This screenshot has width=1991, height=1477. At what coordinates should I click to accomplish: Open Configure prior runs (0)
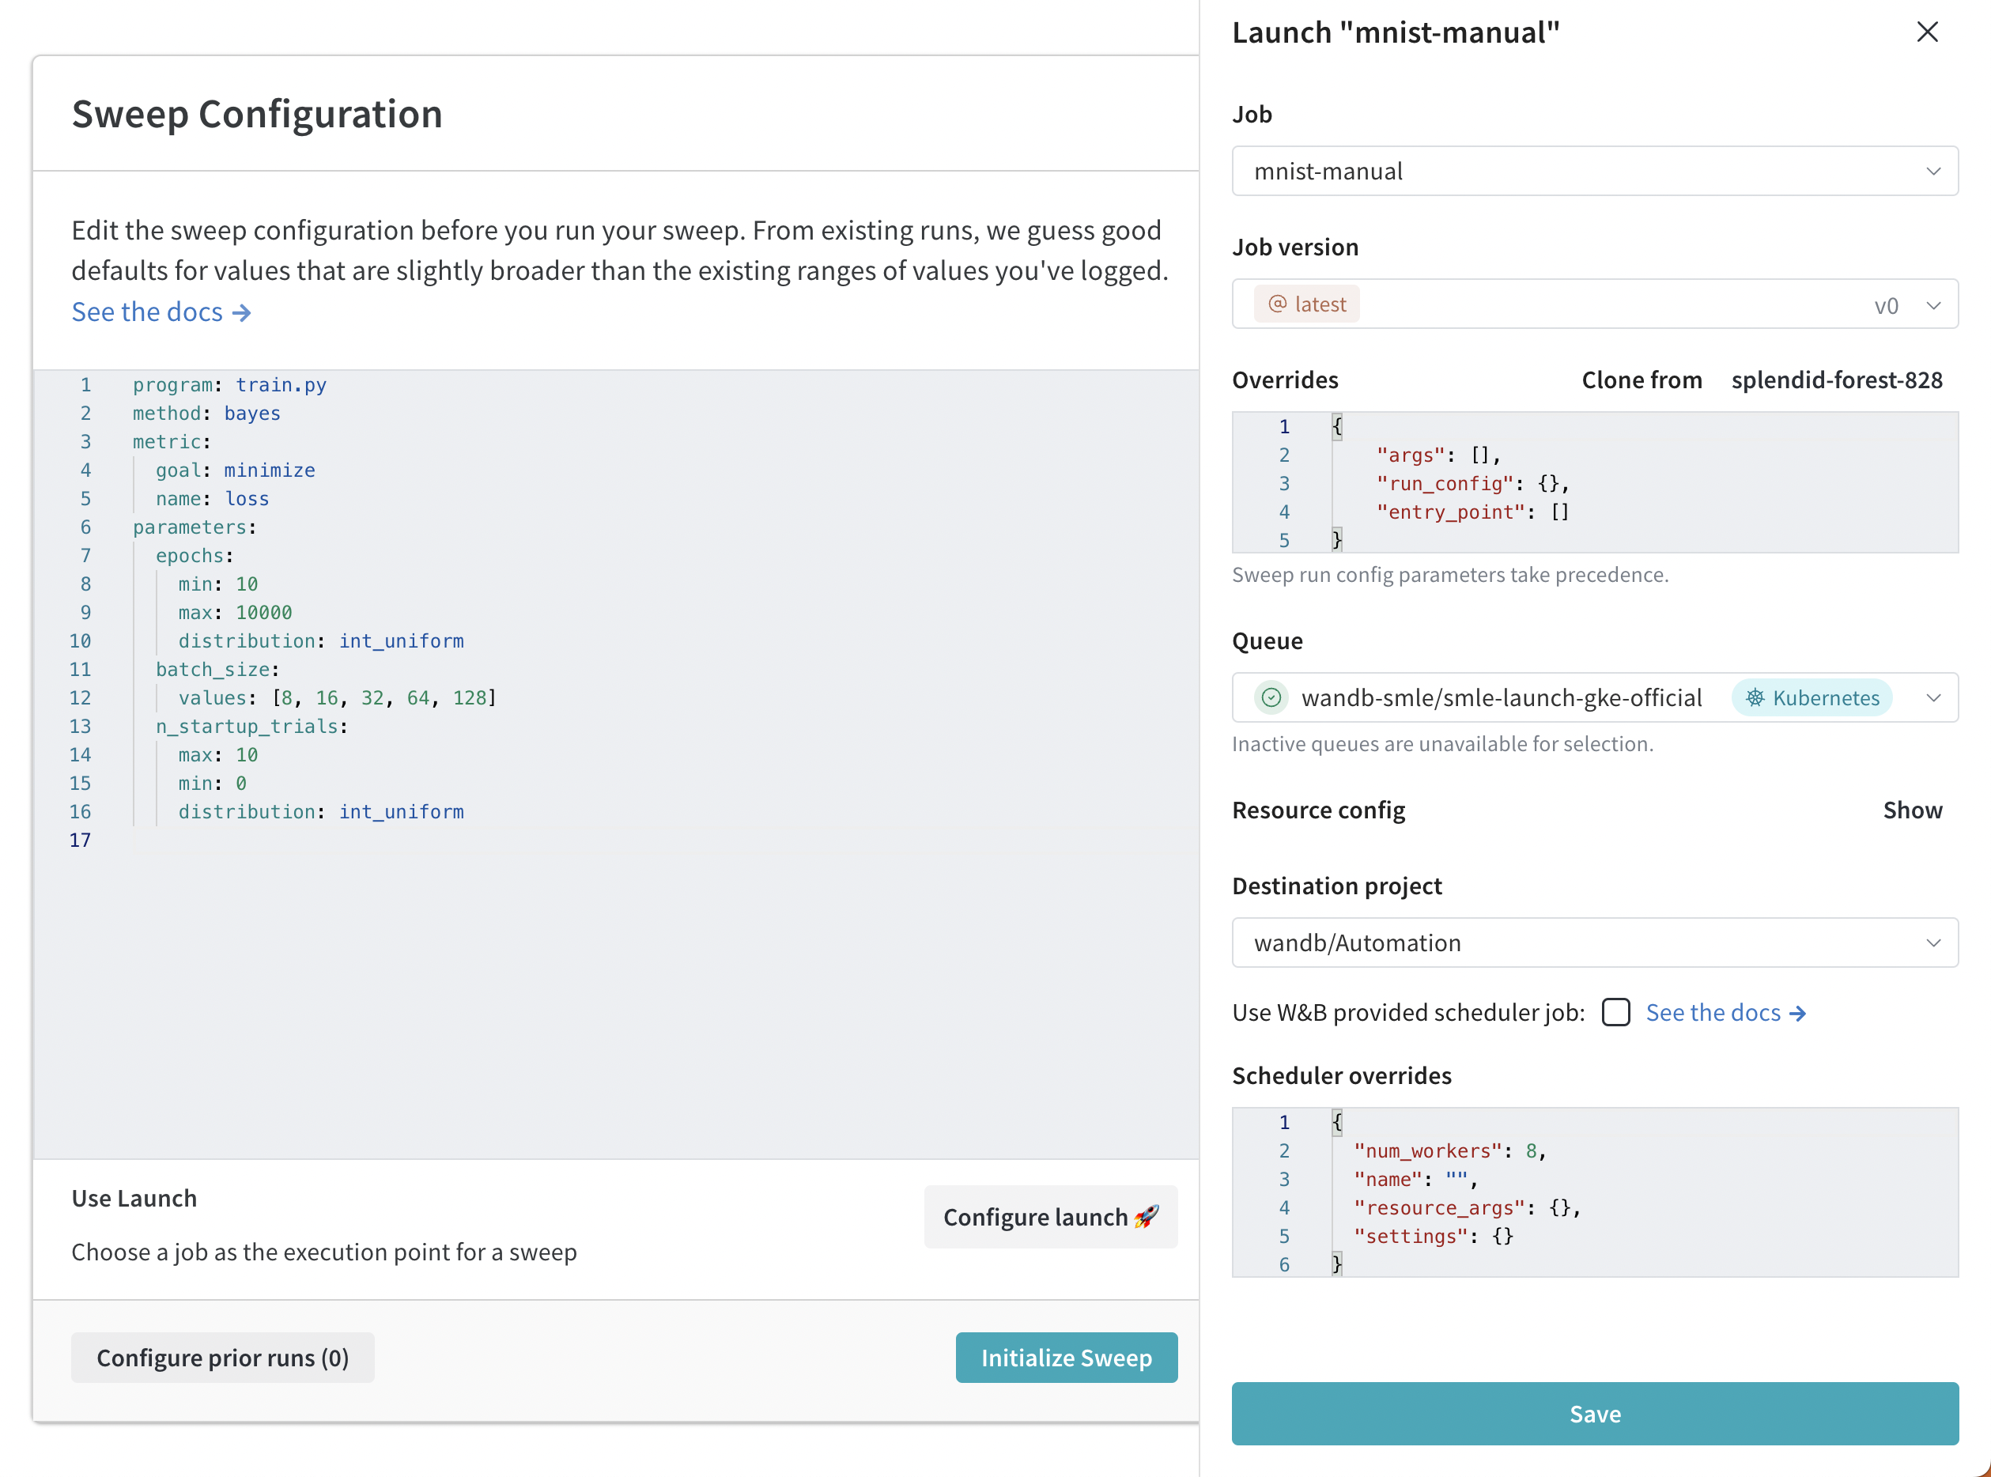click(x=223, y=1357)
